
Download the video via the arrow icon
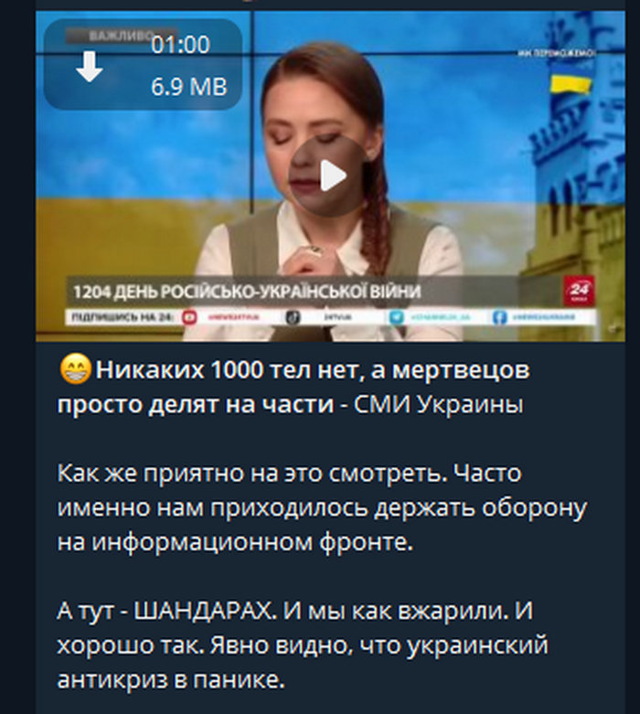tap(89, 67)
